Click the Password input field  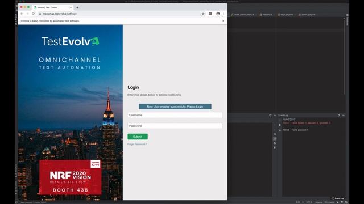(175, 126)
